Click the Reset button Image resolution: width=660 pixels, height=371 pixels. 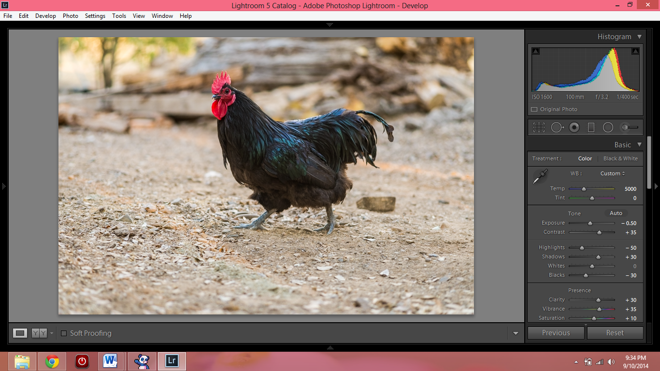[x=615, y=333]
